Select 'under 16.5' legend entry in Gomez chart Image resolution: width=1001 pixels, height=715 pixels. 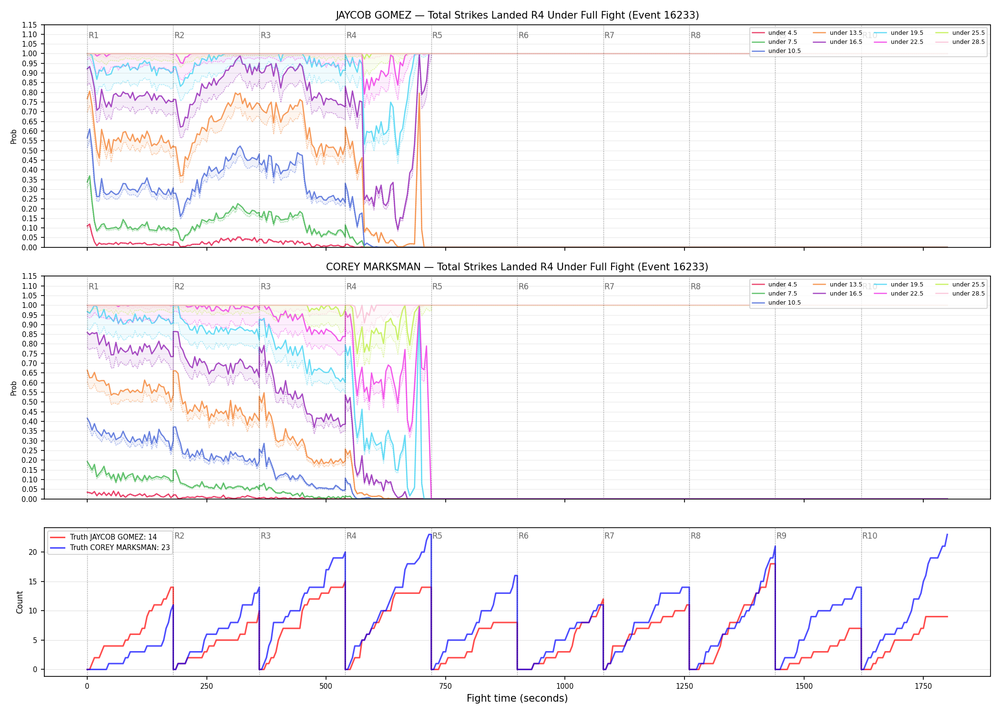(838, 42)
